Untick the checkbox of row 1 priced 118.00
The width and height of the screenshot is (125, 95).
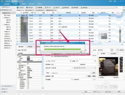tap(20, 15)
